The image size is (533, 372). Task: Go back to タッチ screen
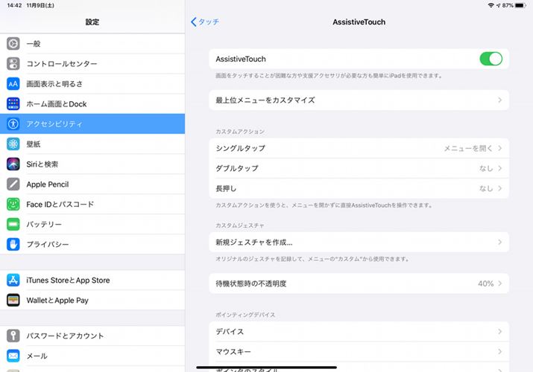tap(205, 22)
